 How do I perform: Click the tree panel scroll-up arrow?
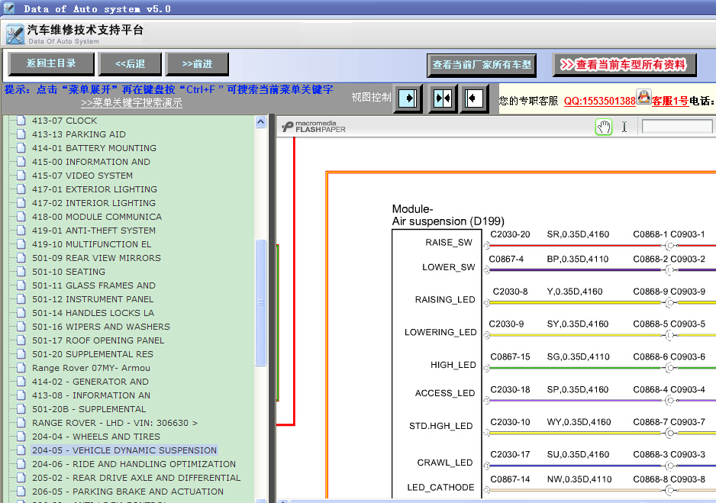pos(261,122)
